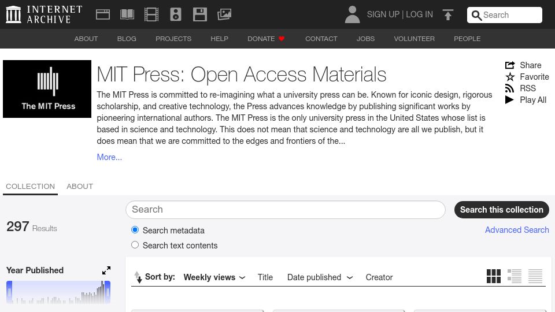
Task: Click the Favorite label text
Action: 534,77
